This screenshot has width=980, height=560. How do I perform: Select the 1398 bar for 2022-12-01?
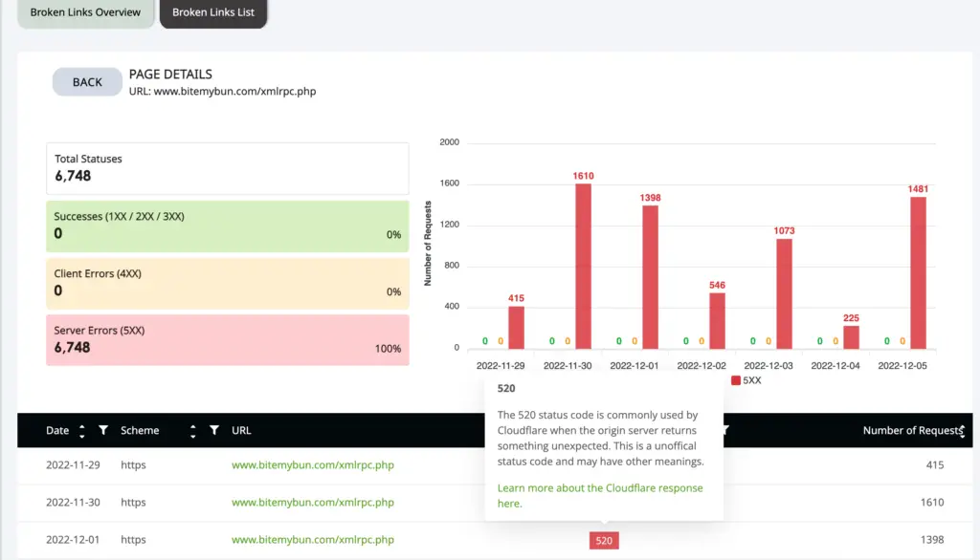[650, 277]
